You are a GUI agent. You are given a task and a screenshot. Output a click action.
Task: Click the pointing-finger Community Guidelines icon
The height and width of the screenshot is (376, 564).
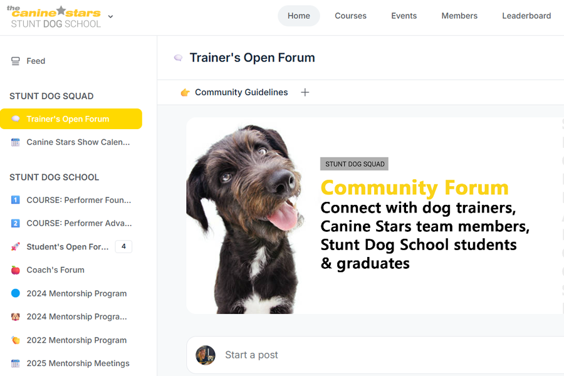[184, 92]
